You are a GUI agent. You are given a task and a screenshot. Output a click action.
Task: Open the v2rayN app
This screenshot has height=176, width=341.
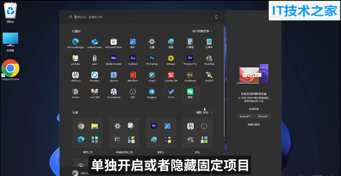point(152,77)
